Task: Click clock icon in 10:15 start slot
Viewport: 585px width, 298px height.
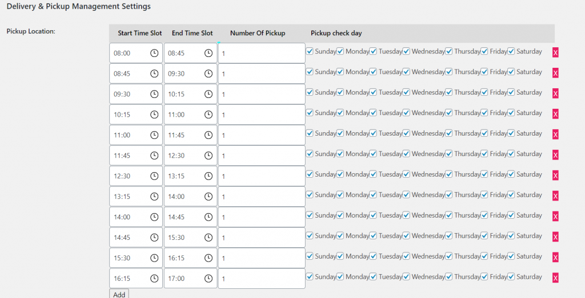Action: [x=154, y=115]
